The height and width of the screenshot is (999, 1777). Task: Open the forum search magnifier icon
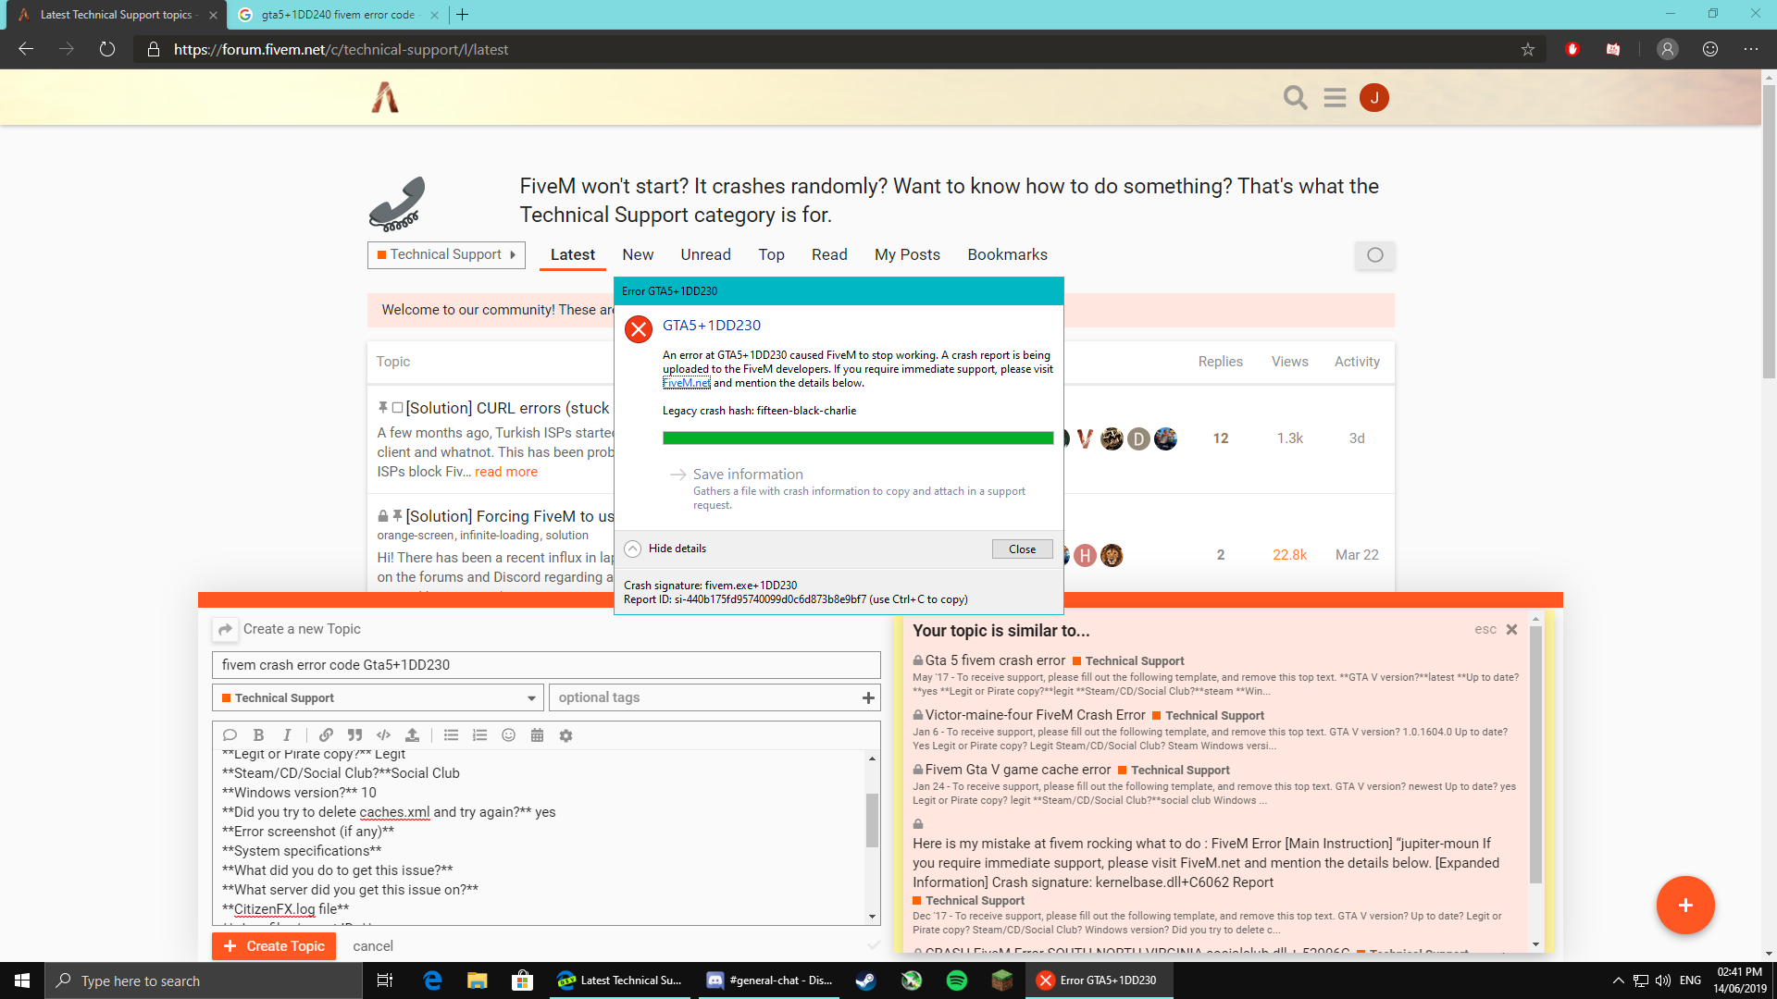[x=1295, y=97]
